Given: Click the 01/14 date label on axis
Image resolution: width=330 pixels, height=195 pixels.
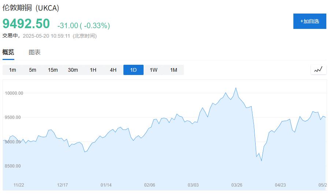Looking at the screenshot, I should 106,185.
